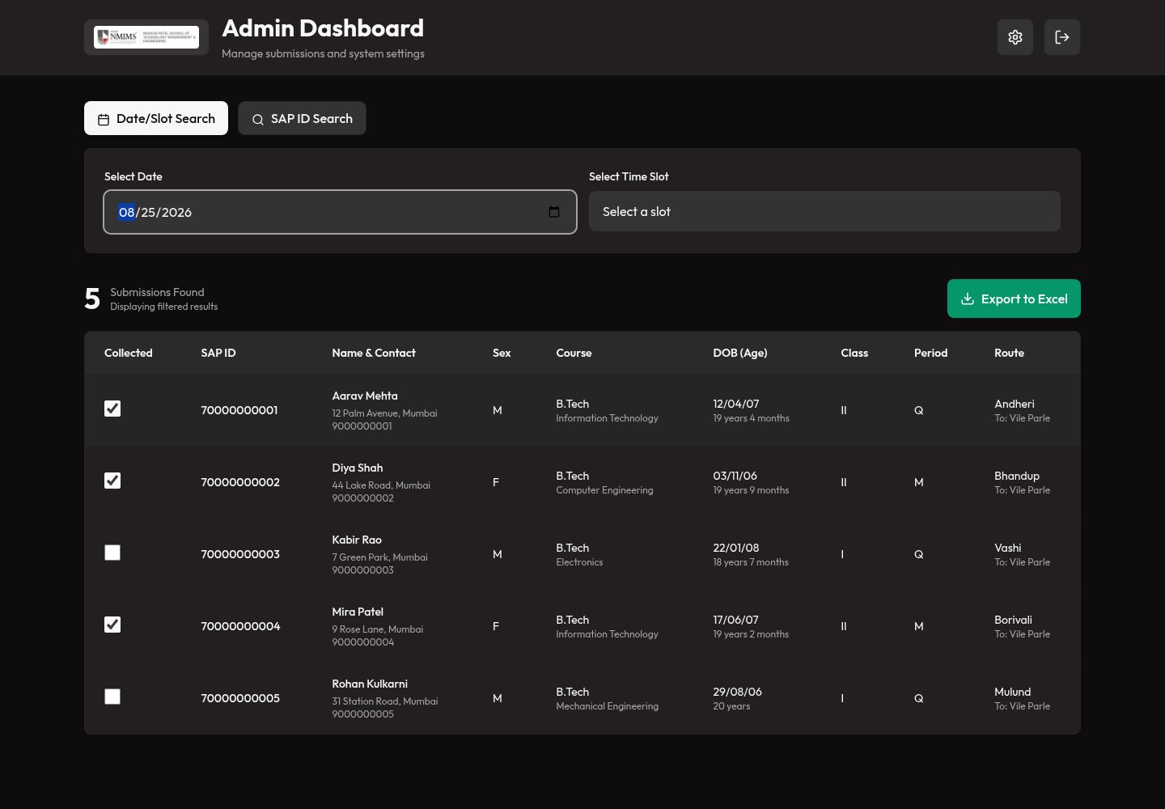Click the logout icon button

click(x=1062, y=37)
